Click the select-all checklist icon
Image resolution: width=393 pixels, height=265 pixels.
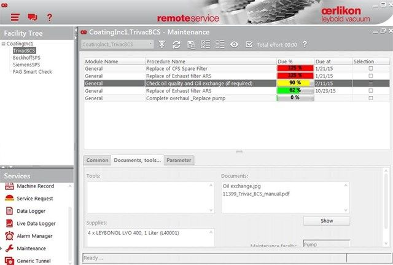coord(206,44)
